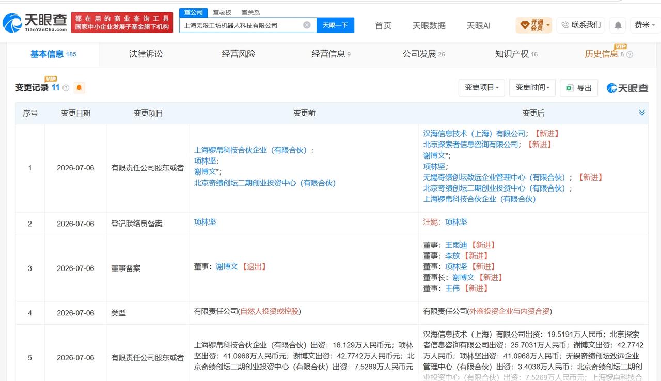The width and height of the screenshot is (661, 381).
Task: Open 北京奇绩创坛二期创业投资中心 link in 变更前 column
Action: coord(265,183)
